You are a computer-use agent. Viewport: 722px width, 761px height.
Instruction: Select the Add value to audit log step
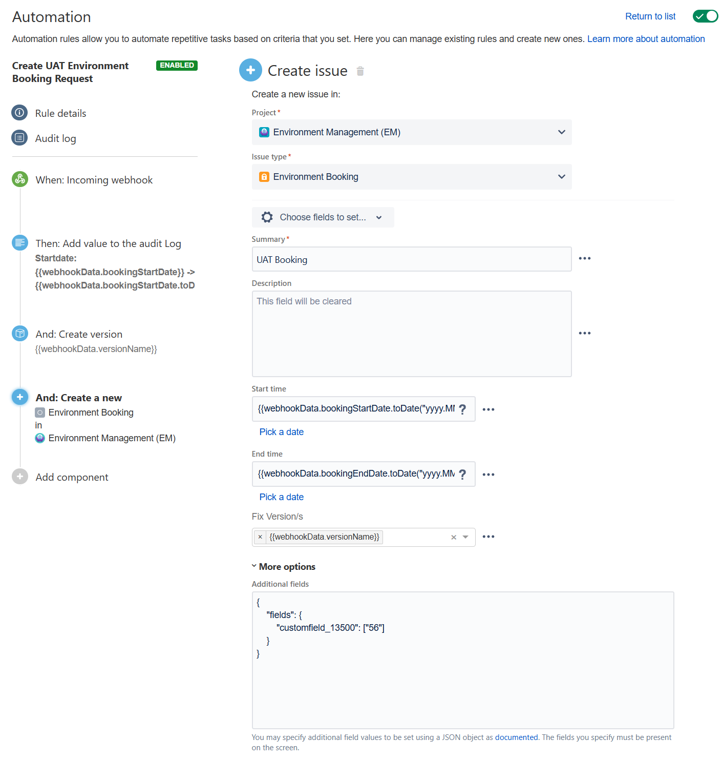108,243
